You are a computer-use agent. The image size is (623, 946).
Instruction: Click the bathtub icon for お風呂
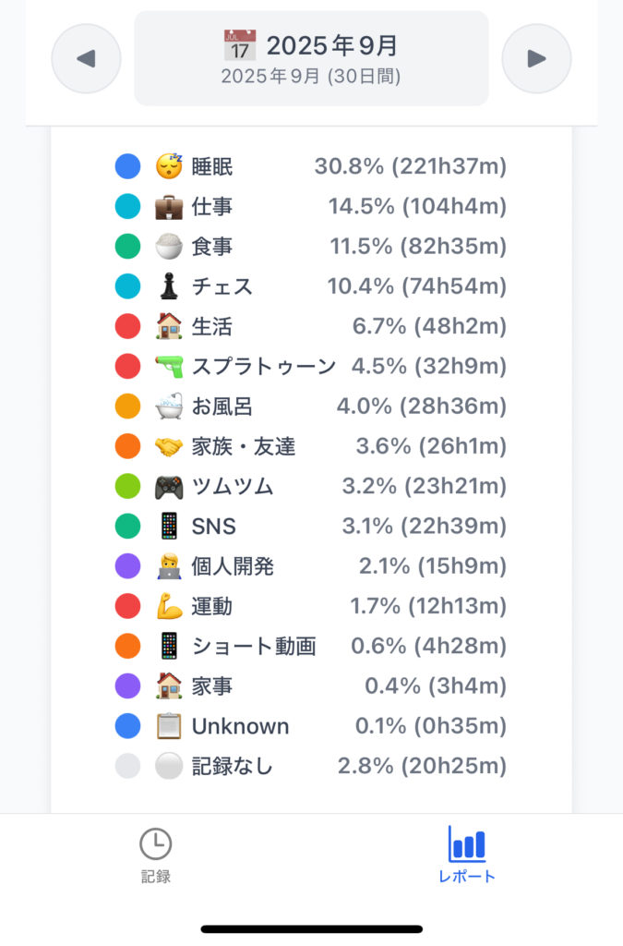(169, 406)
